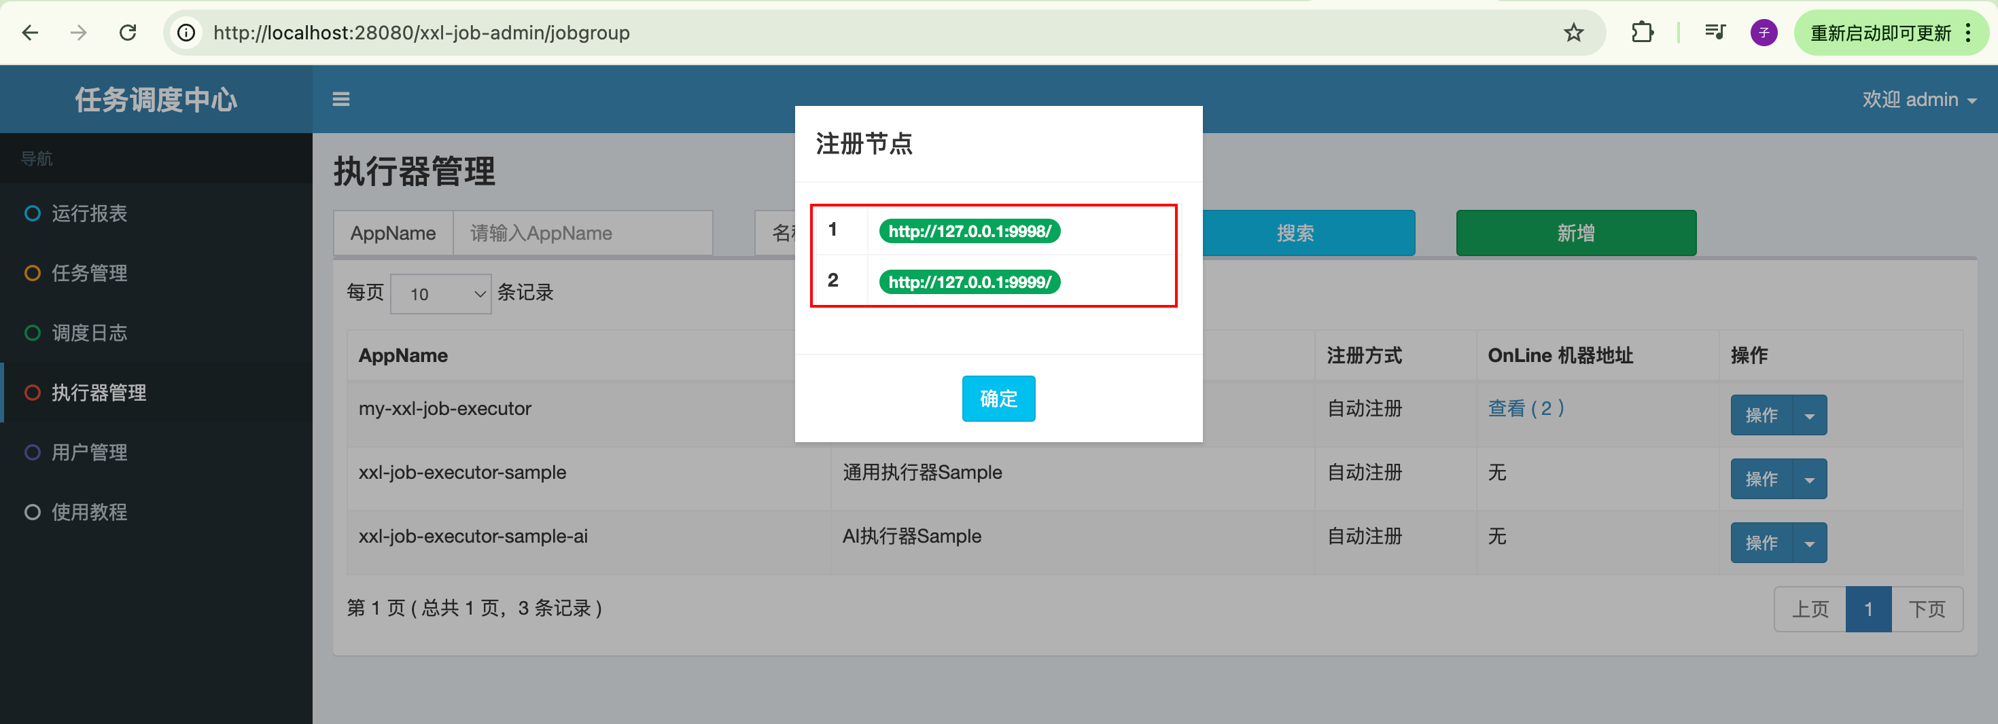The height and width of the screenshot is (724, 1998).
Task: Click the blue 搜索 button
Action: 1308,232
